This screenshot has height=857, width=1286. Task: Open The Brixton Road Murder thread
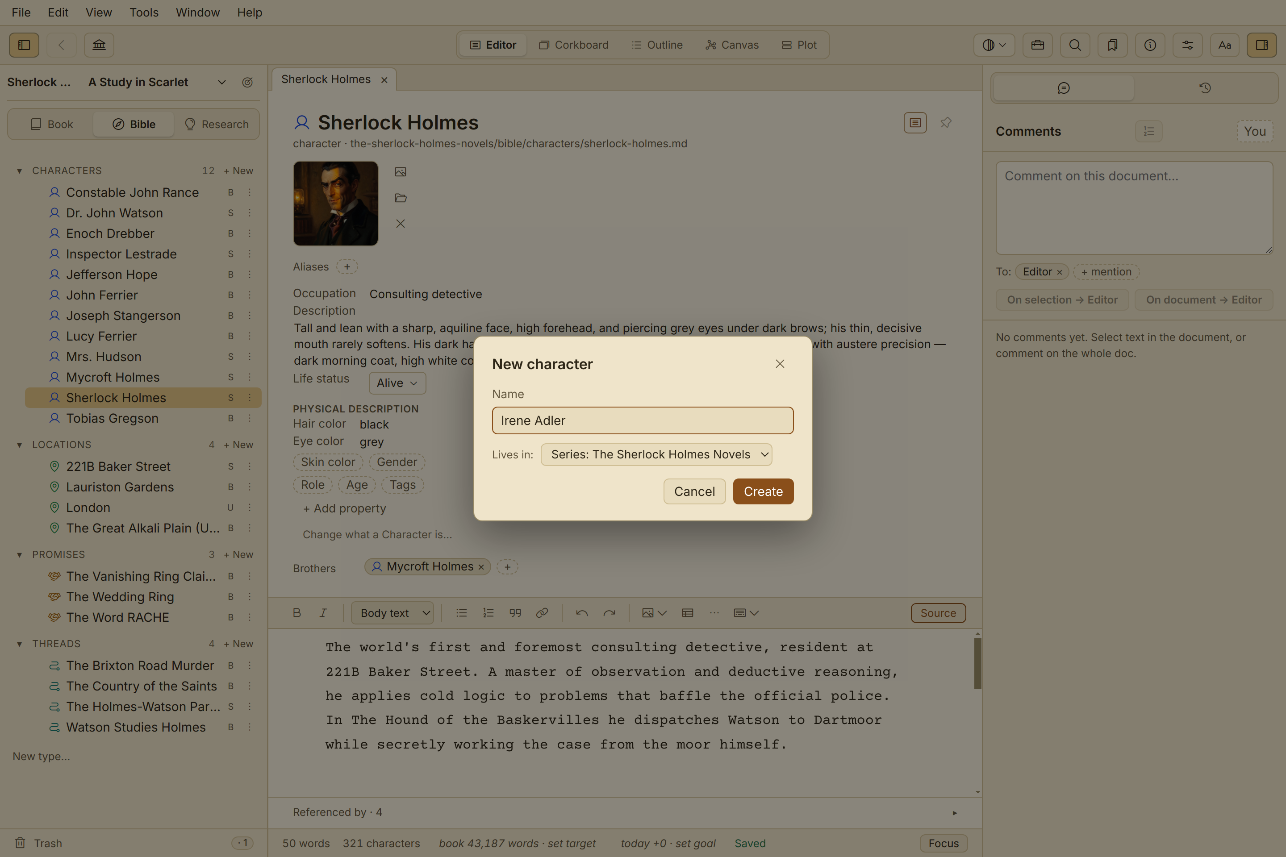143,665
